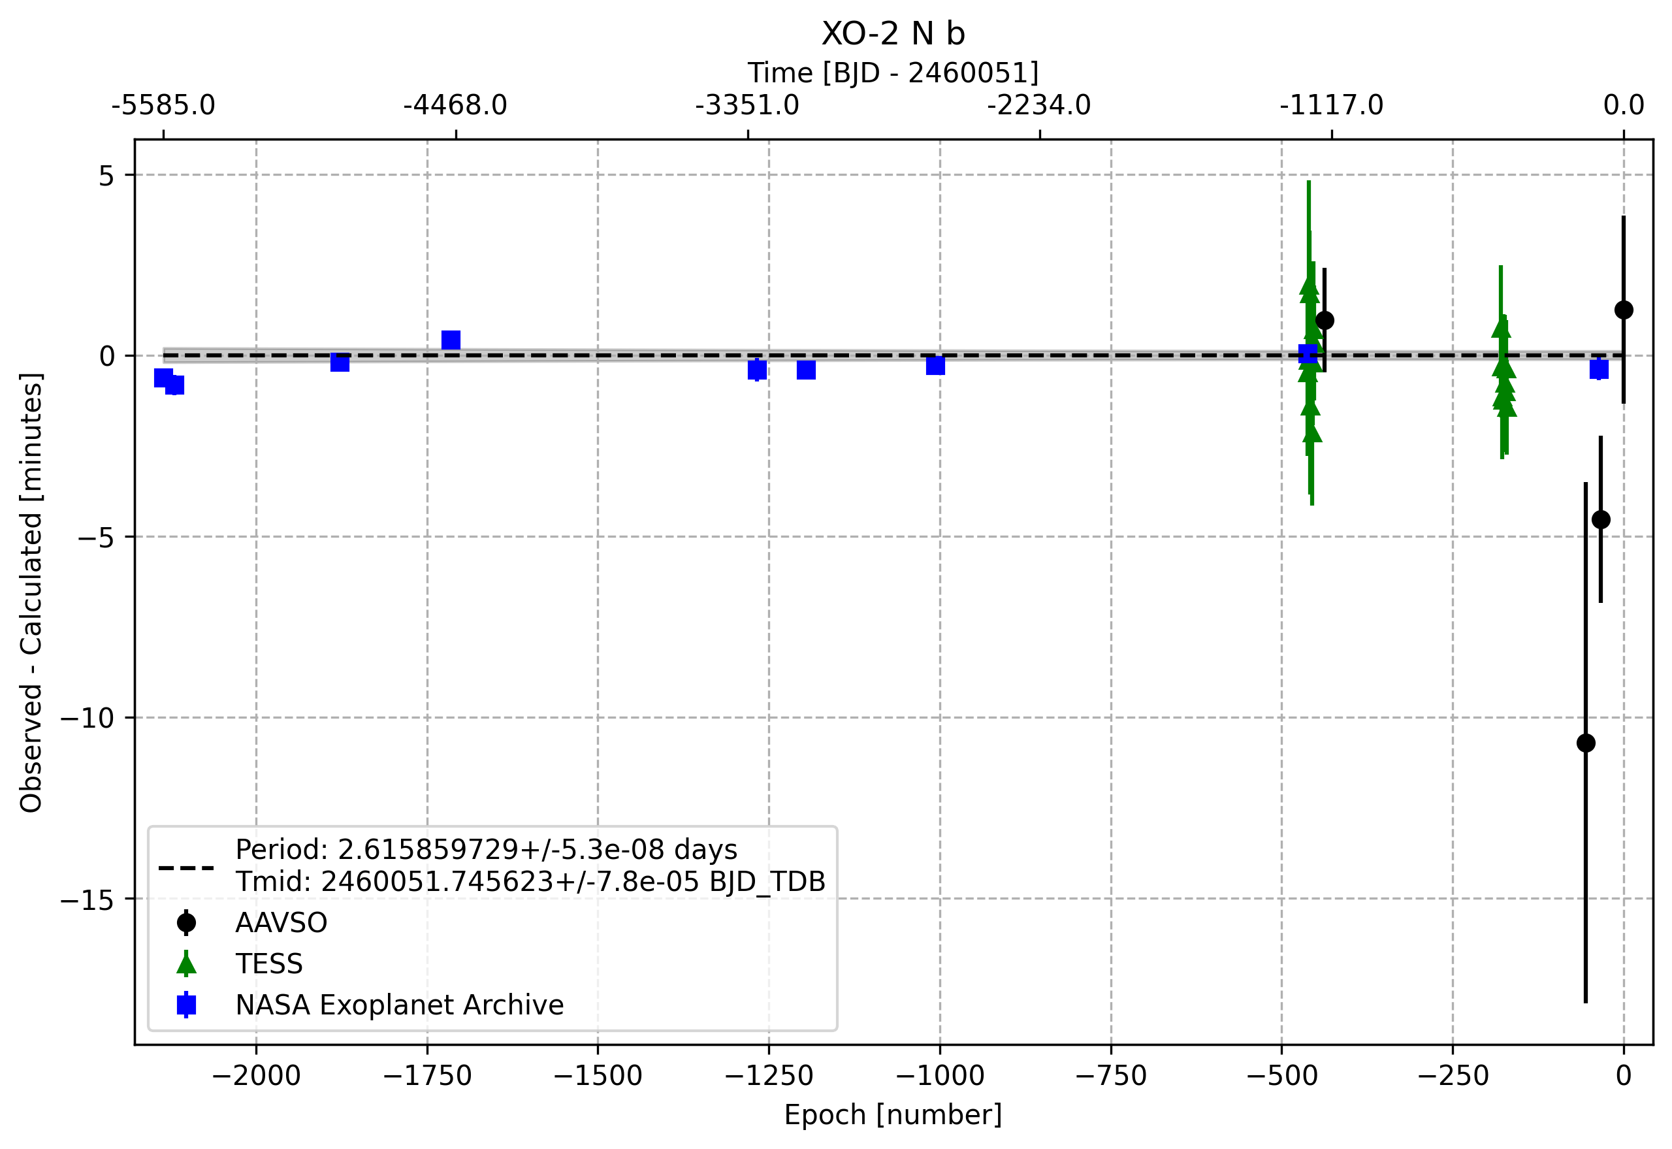Viewport: 1672px width, 1149px height.
Task: Select the AAVSO data point at epoch 0
Action: 1624,310
